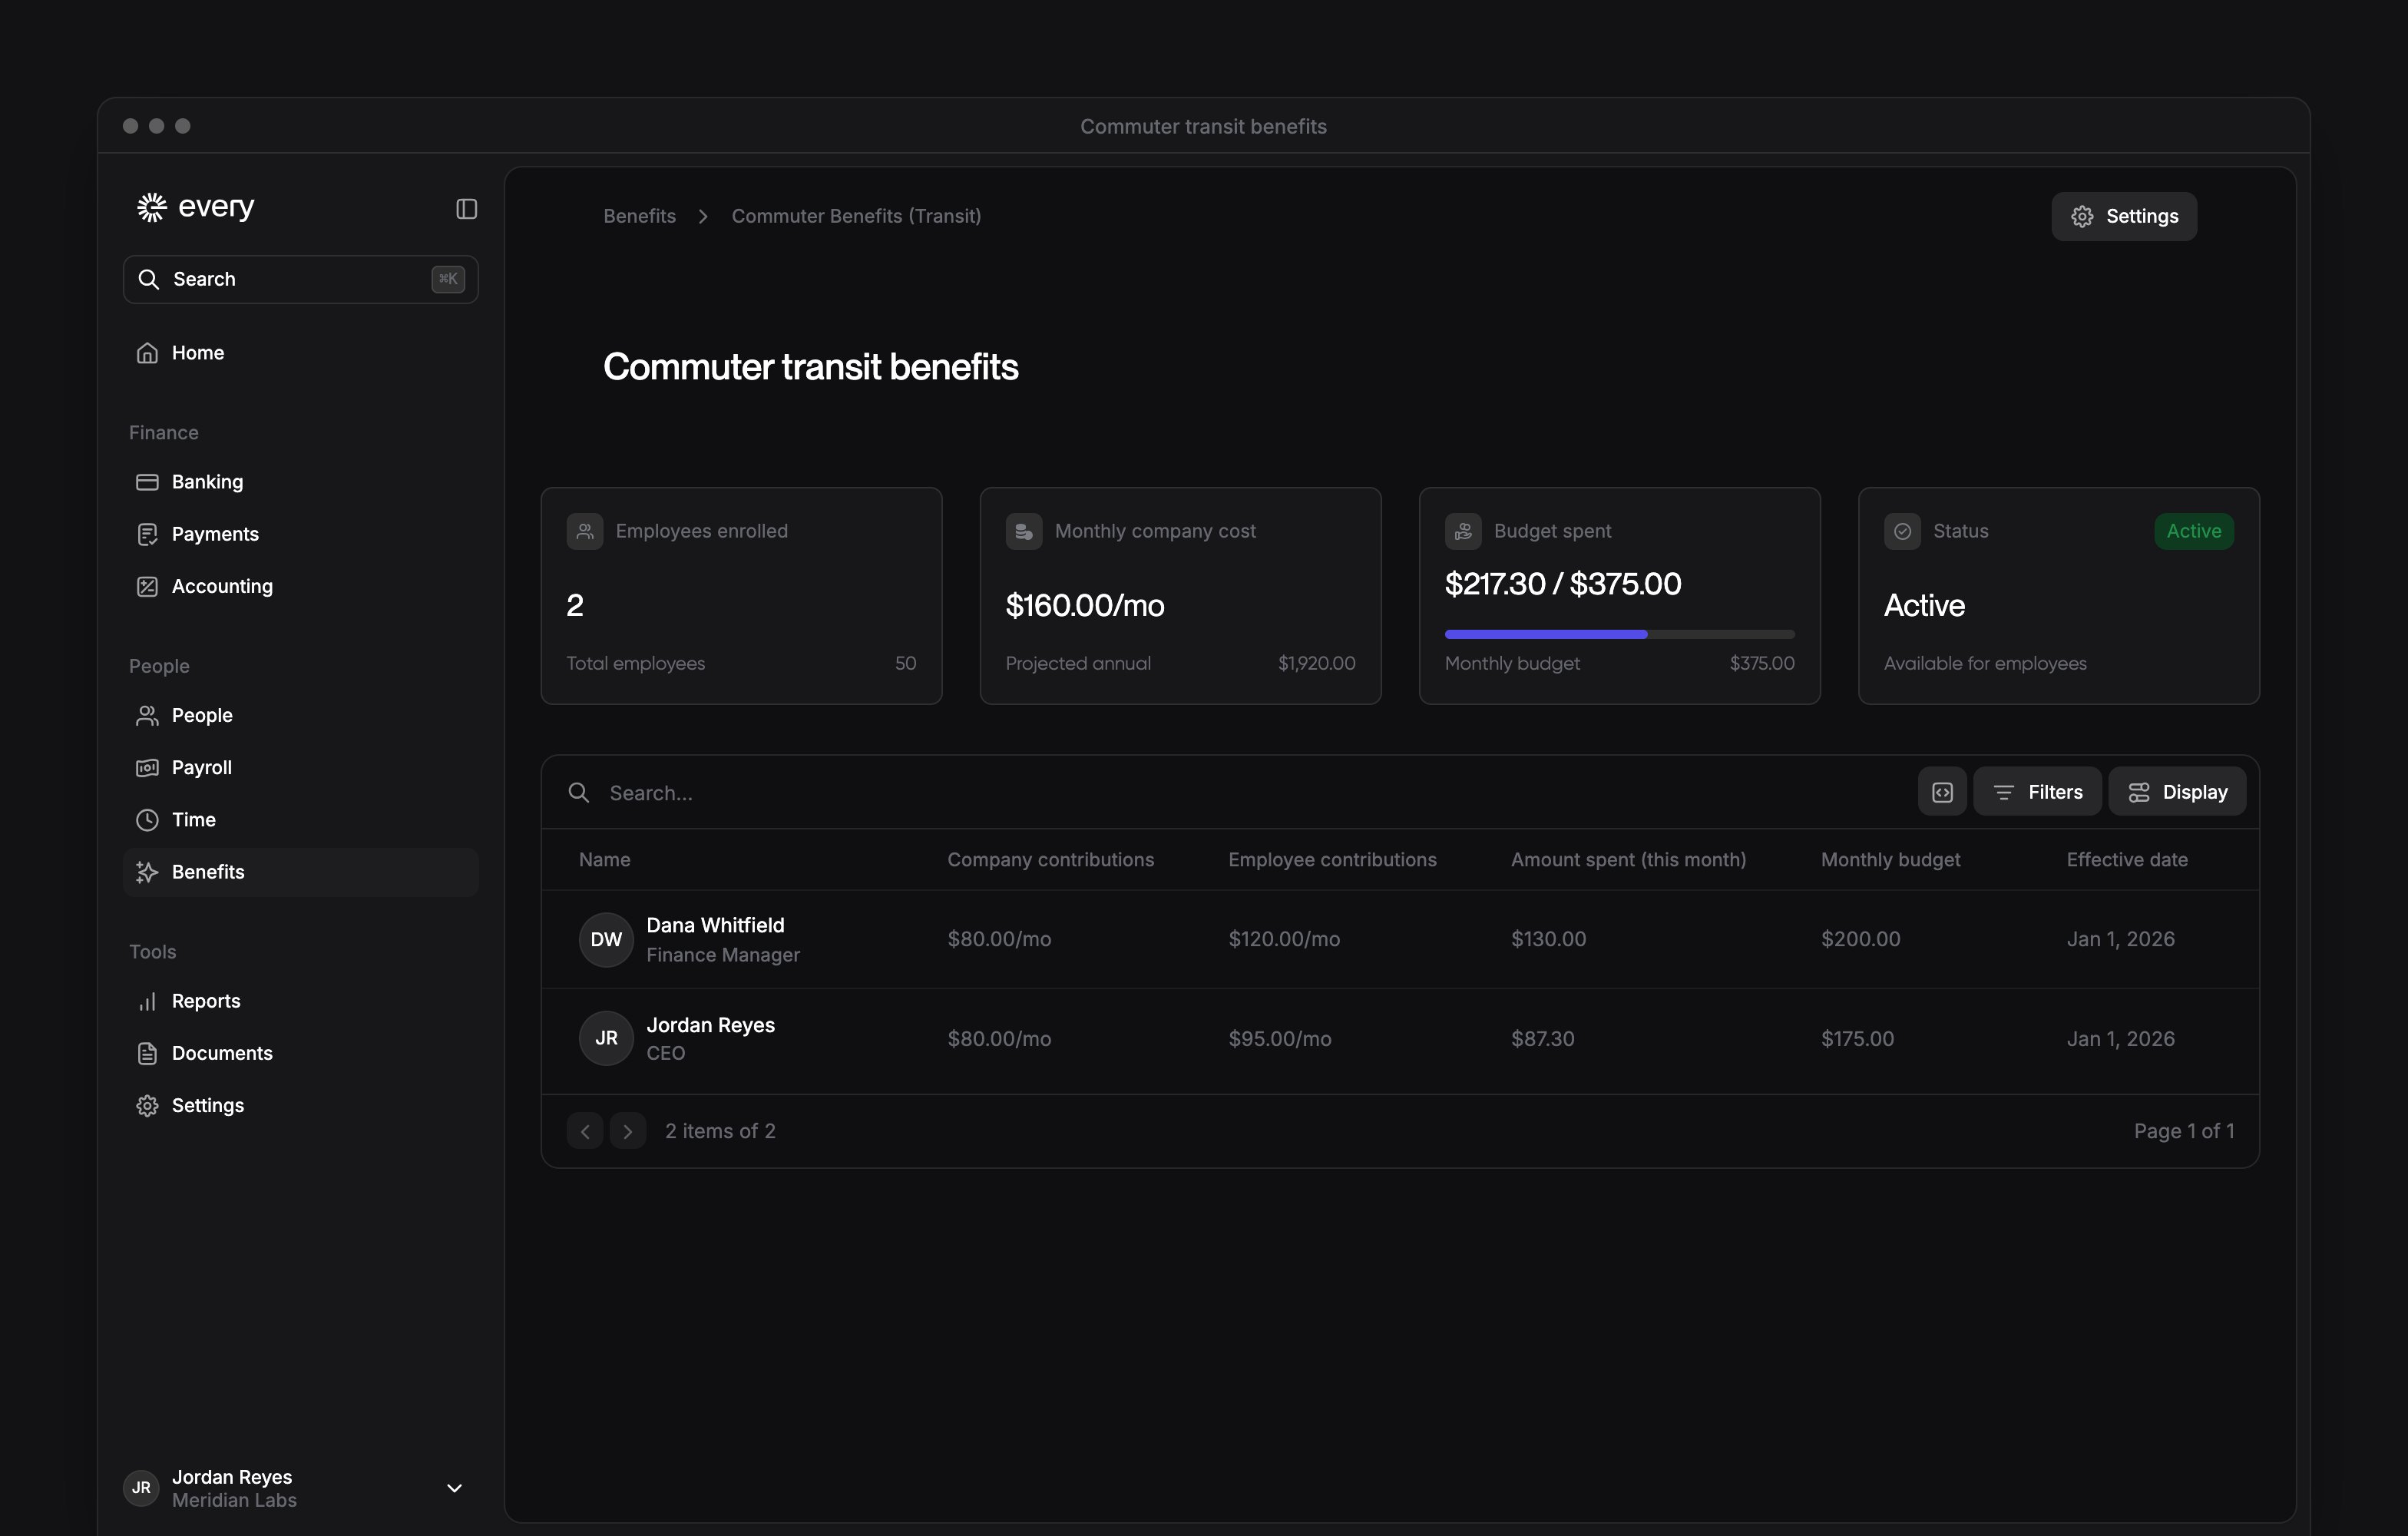Click Commuter Benefits (Transit) breadcrumb
The image size is (2408, 1536).
856,217
